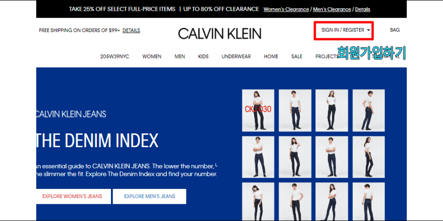The width and height of the screenshot is (443, 221).
Task: Click the 'UP TO 80% OFF CLEARANCE' text
Action: [x=221, y=9]
